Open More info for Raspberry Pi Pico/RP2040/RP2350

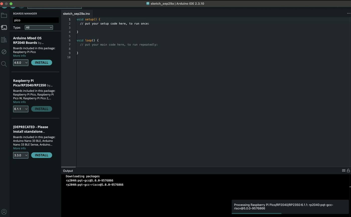(19, 102)
